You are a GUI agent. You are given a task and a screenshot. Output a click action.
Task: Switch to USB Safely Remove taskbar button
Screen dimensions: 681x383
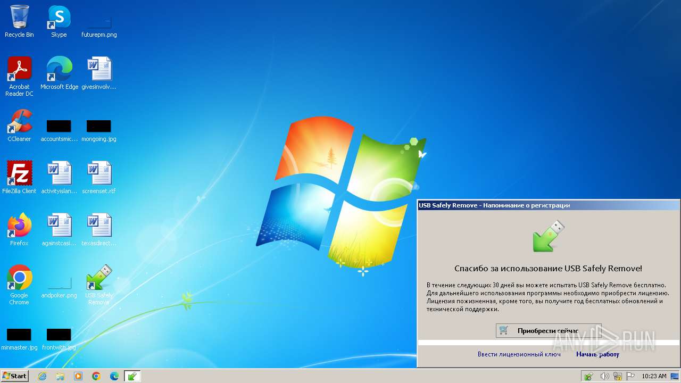point(132,376)
